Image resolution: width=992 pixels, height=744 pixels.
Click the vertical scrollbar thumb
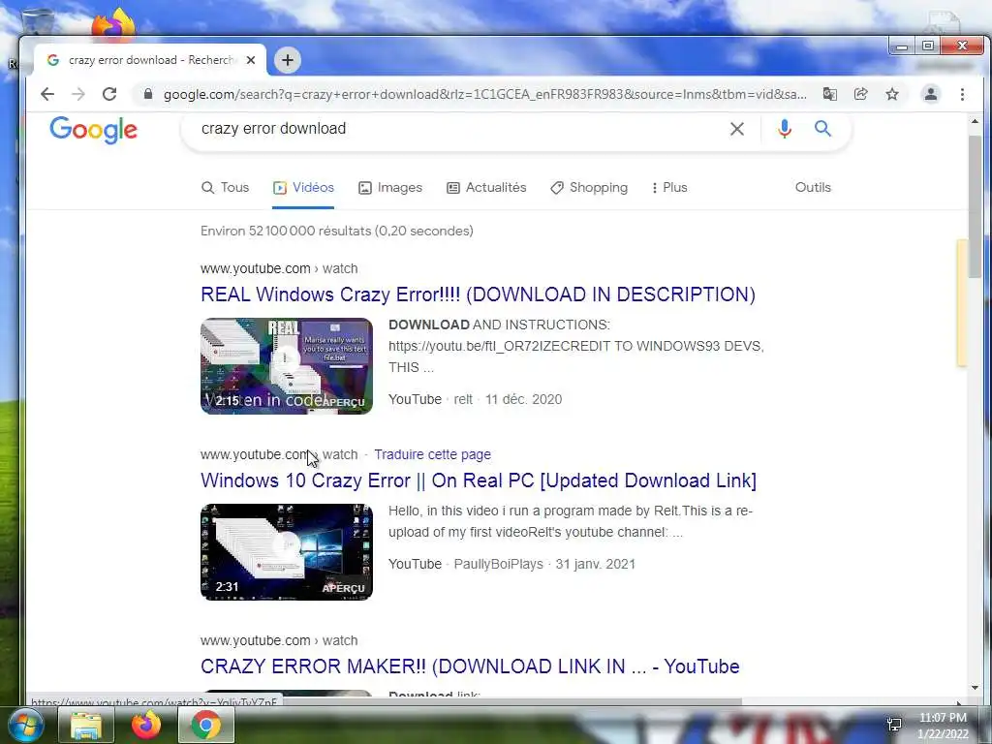click(x=975, y=205)
